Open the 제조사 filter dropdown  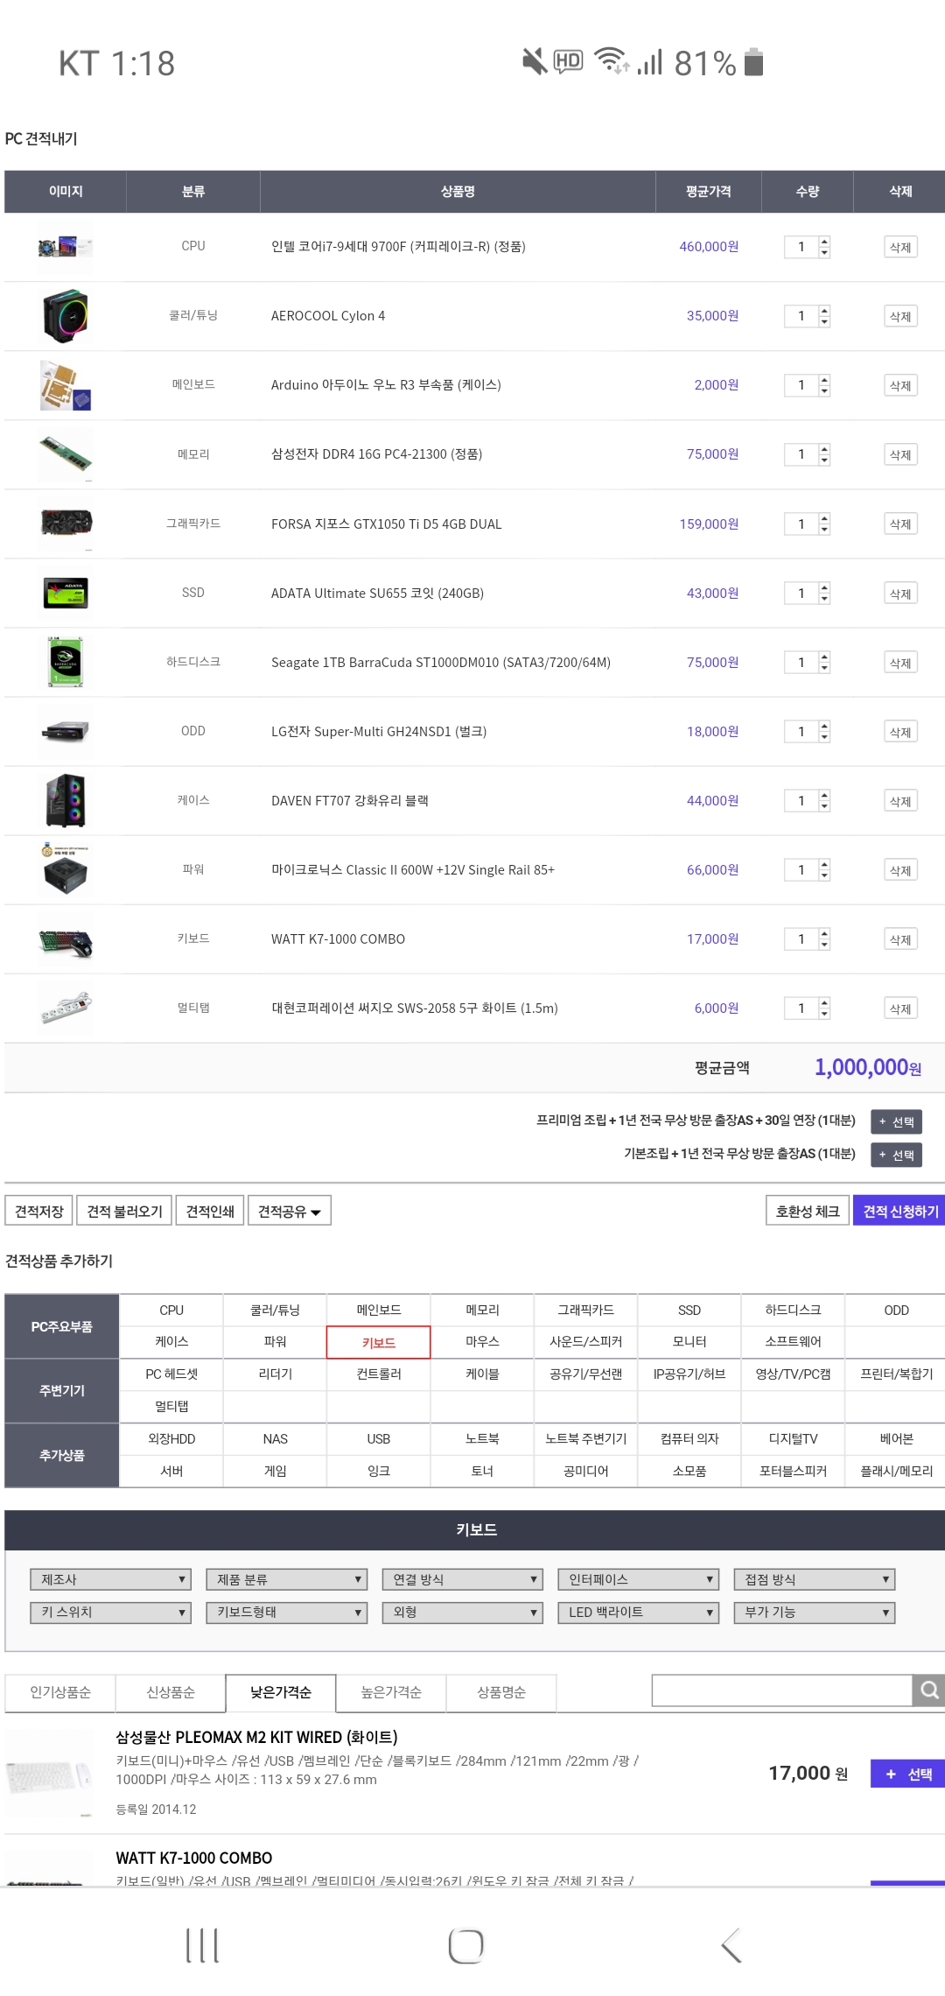coord(110,1579)
